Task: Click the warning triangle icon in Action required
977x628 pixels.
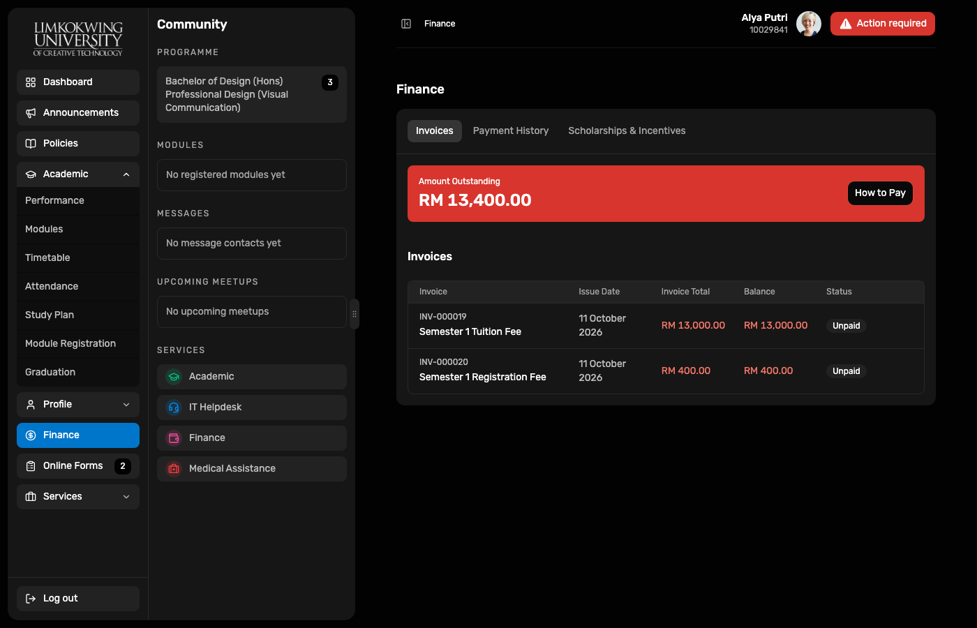Action: [x=846, y=24]
